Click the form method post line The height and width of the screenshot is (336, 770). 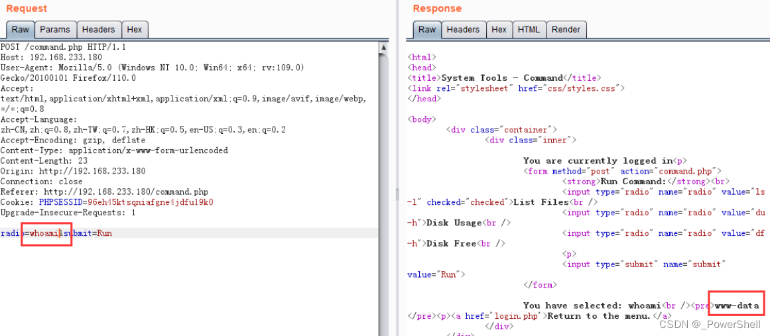621,171
